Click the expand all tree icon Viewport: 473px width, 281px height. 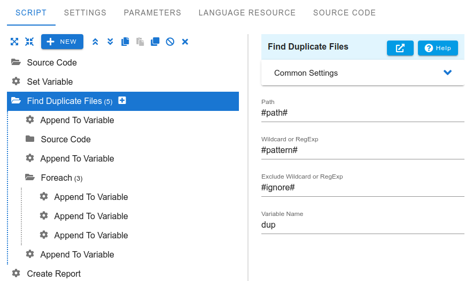(14, 42)
